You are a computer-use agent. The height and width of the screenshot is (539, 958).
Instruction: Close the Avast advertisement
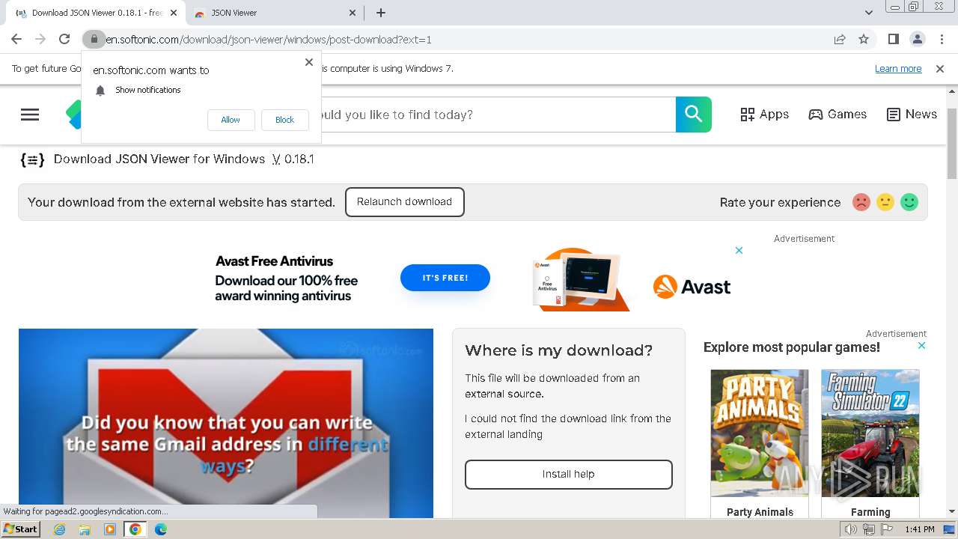click(739, 251)
